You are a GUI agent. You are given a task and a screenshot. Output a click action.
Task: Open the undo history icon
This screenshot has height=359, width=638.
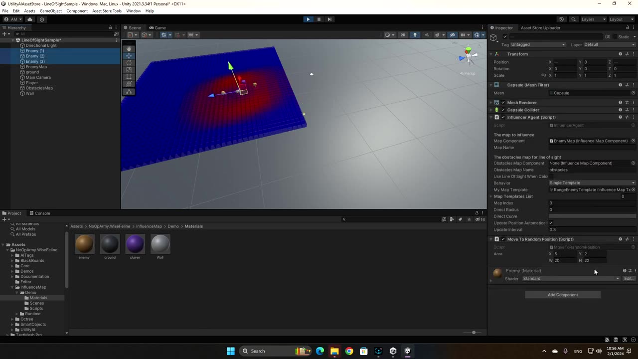[561, 19]
